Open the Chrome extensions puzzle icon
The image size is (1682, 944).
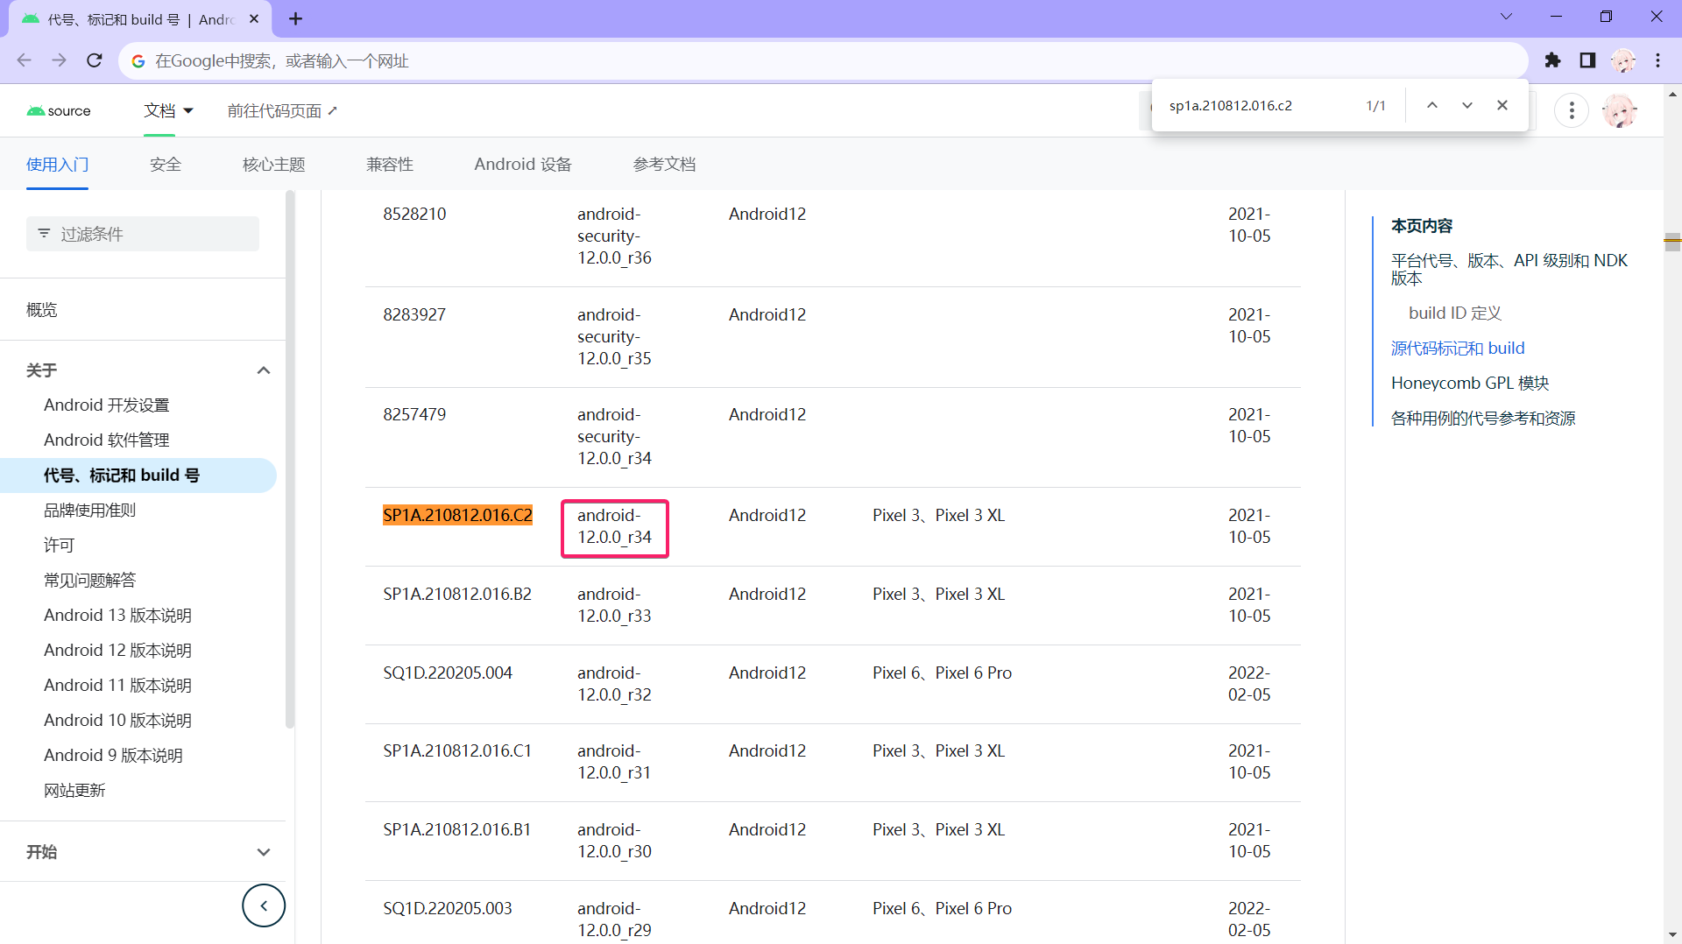pos(1552,60)
